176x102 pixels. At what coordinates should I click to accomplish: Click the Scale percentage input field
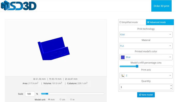pos(30,94)
